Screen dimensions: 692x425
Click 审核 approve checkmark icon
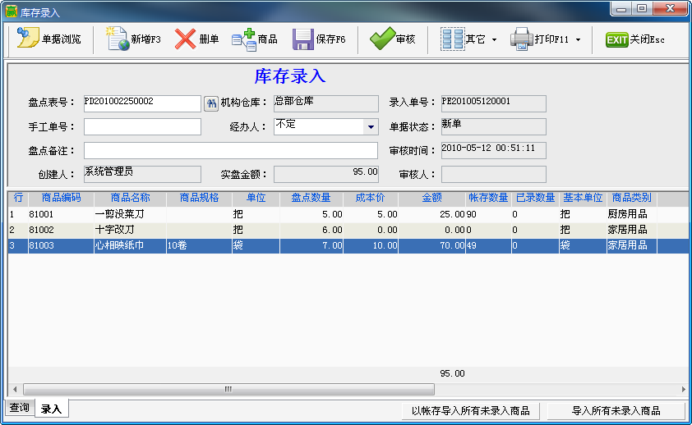(382, 39)
